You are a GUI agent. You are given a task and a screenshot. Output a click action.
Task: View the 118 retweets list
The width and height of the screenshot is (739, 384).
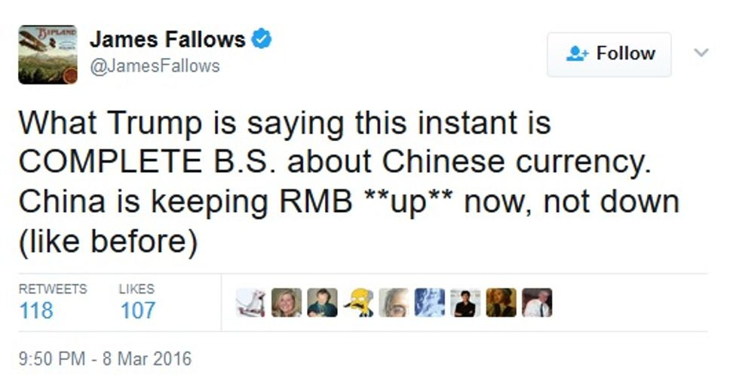point(53,302)
